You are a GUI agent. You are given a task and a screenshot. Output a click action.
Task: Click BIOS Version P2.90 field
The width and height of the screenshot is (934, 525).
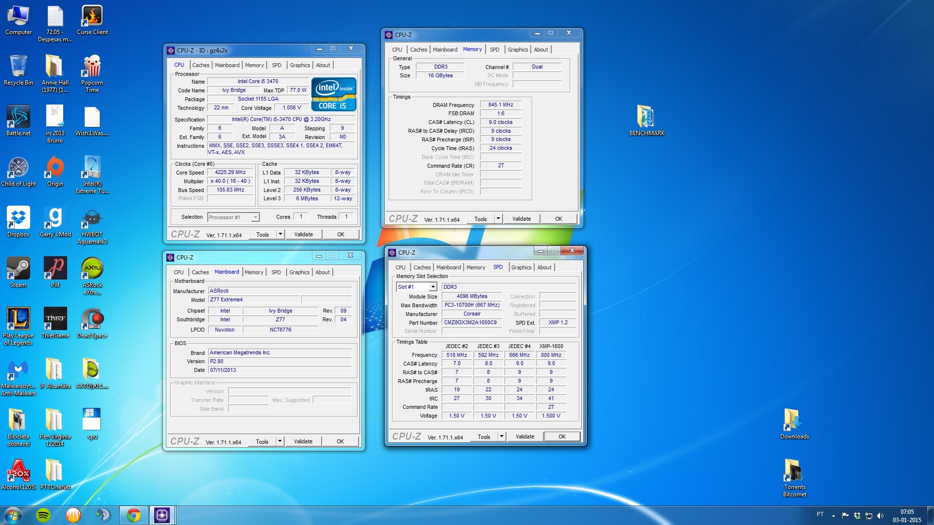[x=280, y=361]
